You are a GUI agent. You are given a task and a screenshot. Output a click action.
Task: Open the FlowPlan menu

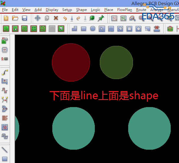coord(125,10)
